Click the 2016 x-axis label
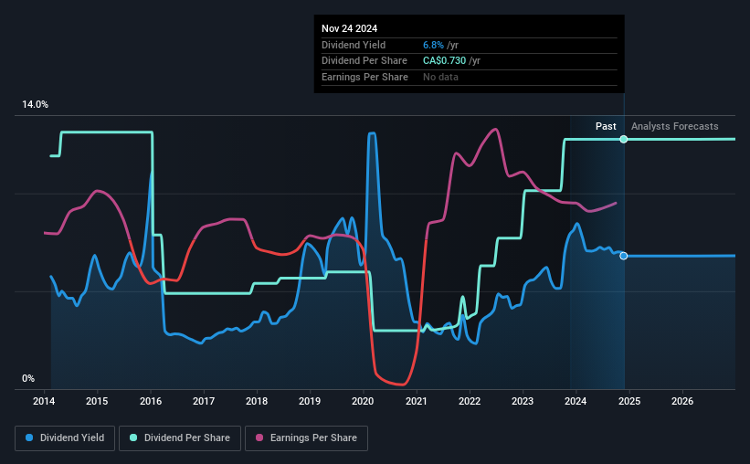This screenshot has width=750, height=464. coord(150,401)
